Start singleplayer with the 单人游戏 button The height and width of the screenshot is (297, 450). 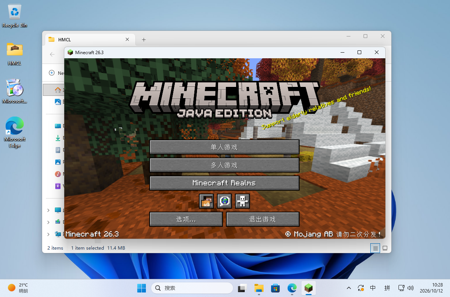[224, 147]
